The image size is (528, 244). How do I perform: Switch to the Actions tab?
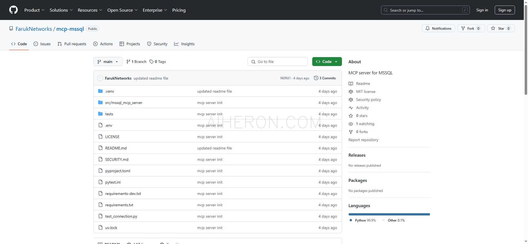pos(103,44)
